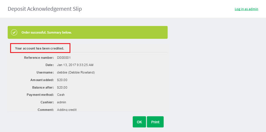Screen dimensions: 266x132
Task: Click the success checkmark icon
Action: 14,32
